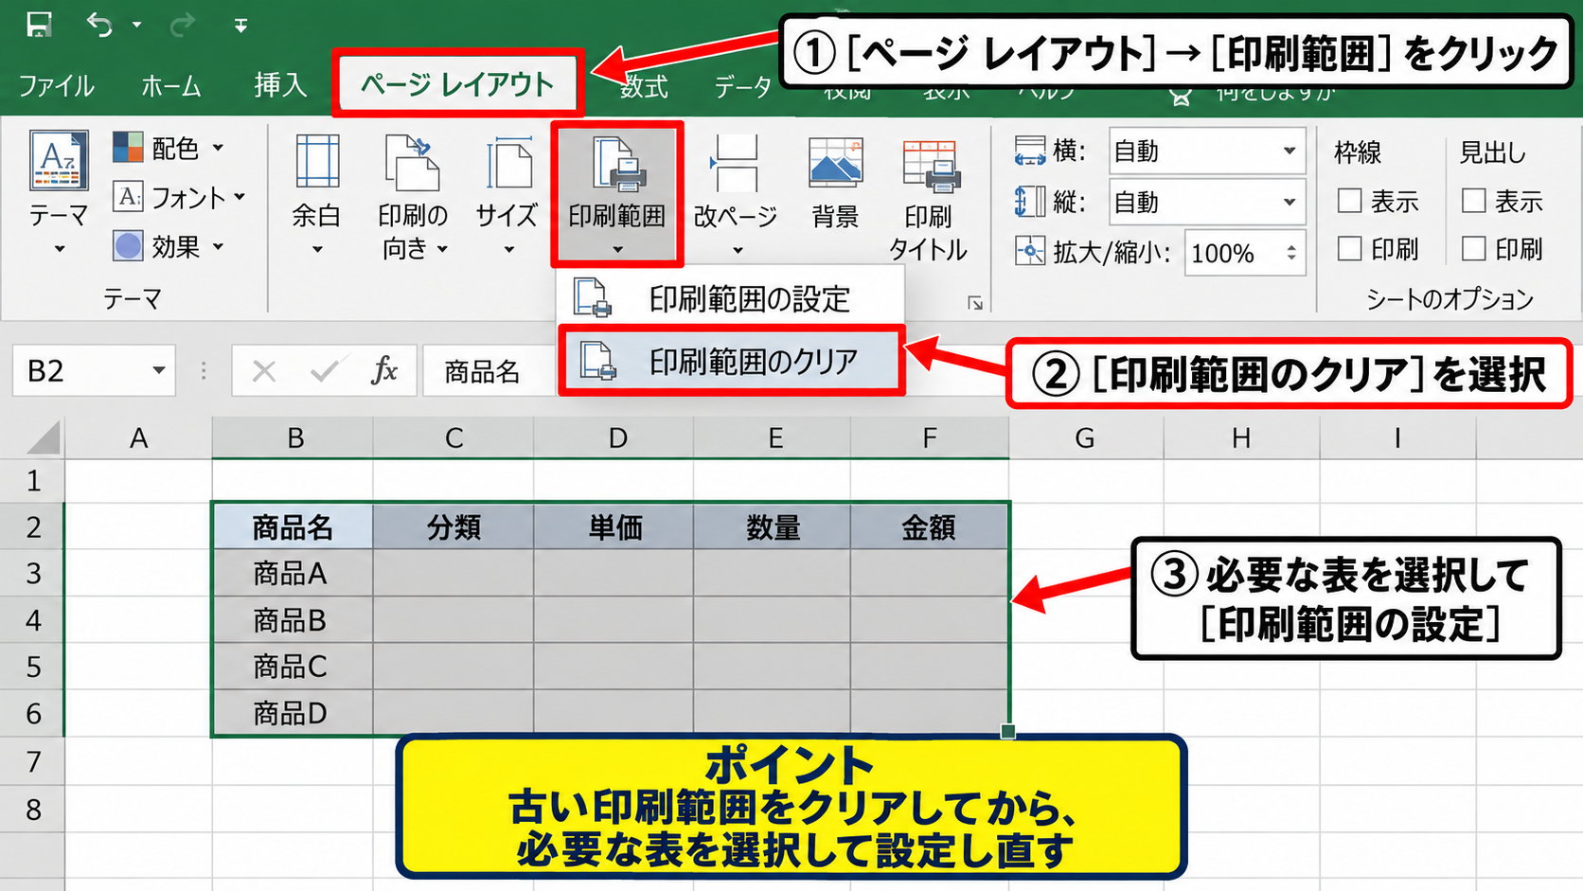Click the 印刷範囲 print area button

(617, 195)
